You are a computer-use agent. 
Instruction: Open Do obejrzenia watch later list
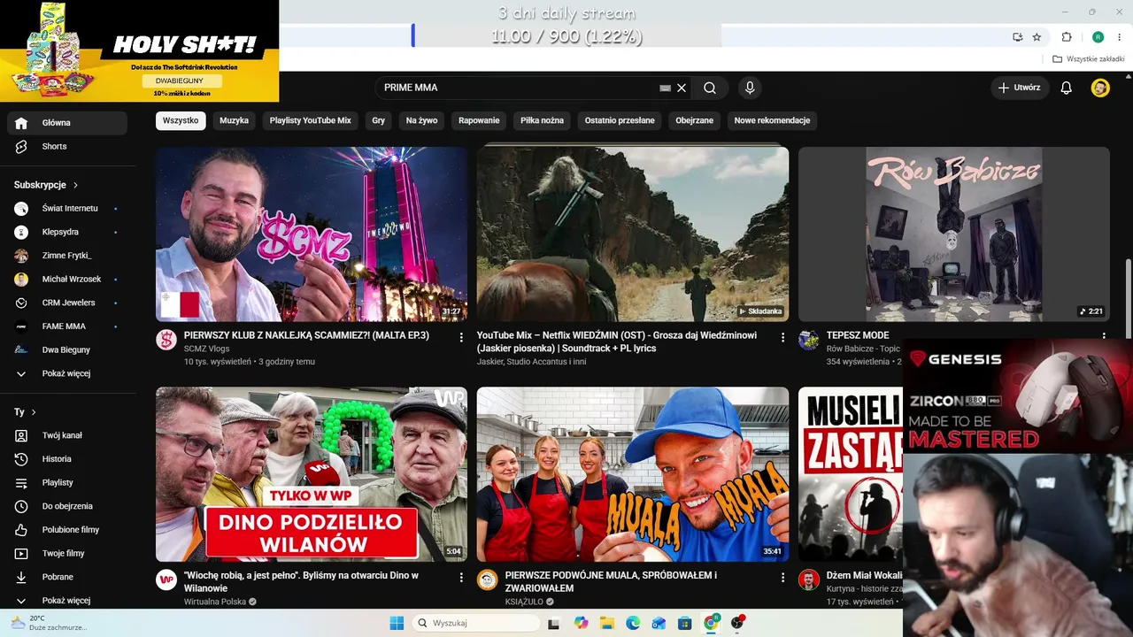click(x=67, y=506)
